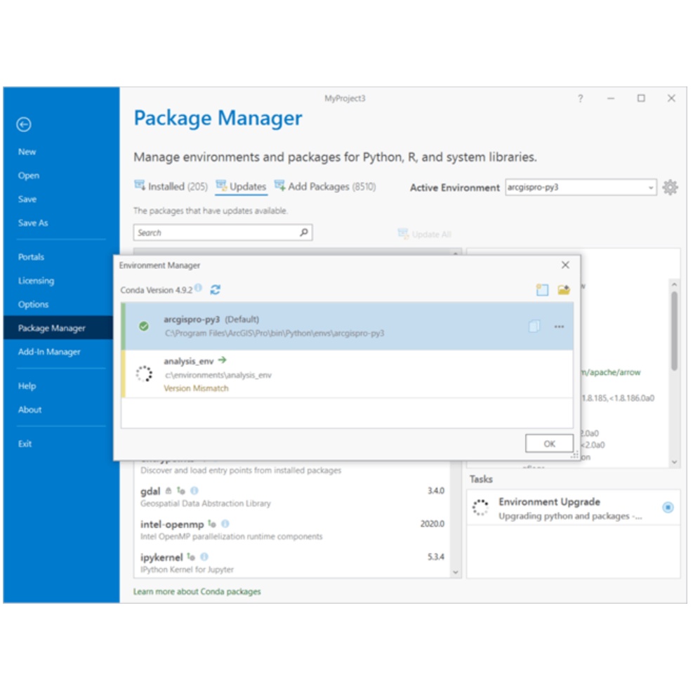The image size is (693, 693).
Task: Click the info icon next to gdal
Action: click(x=194, y=491)
